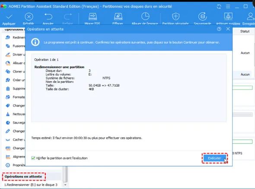Select Alignement de partition in sidebar
Screen dimensions: 255x189
pos(15,157)
